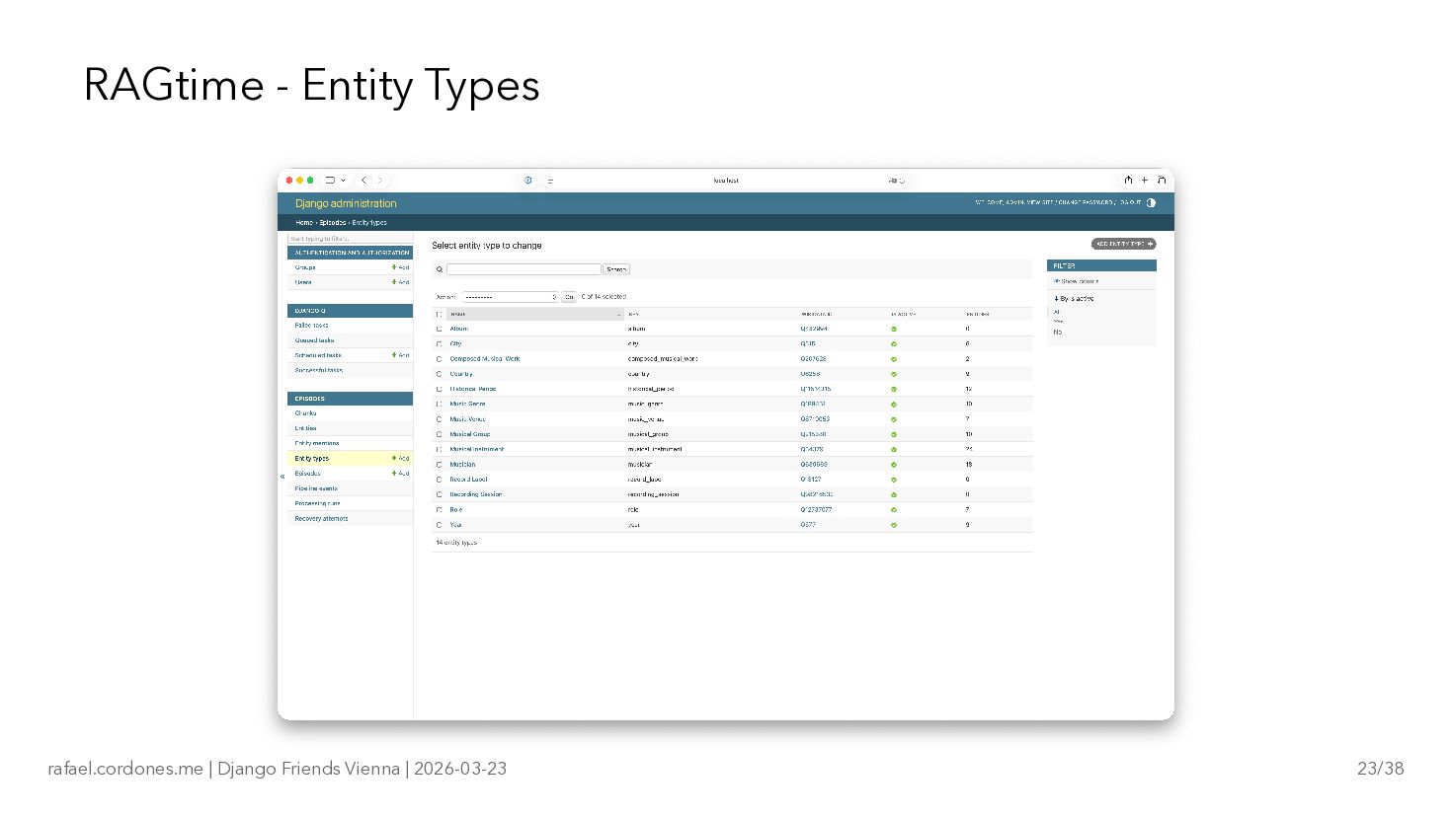The height and width of the screenshot is (817, 1452).
Task: Filter by is active: No
Action: 1057,333
